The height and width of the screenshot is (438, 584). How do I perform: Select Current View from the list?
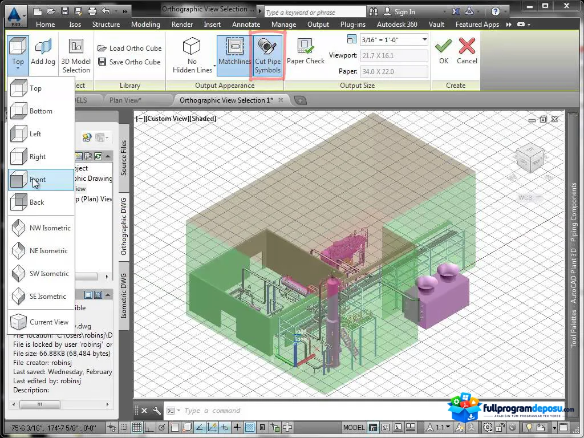41,322
